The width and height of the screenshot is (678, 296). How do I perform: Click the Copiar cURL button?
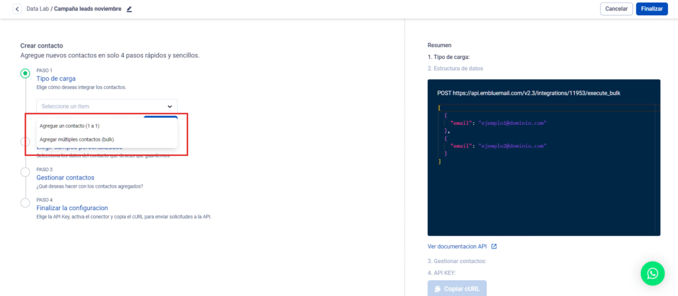[x=457, y=289]
